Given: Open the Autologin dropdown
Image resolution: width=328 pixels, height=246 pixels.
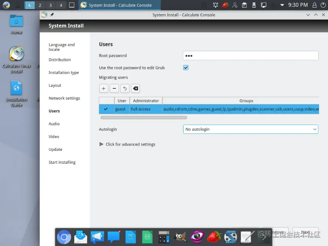Looking at the screenshot, I should point(251,129).
